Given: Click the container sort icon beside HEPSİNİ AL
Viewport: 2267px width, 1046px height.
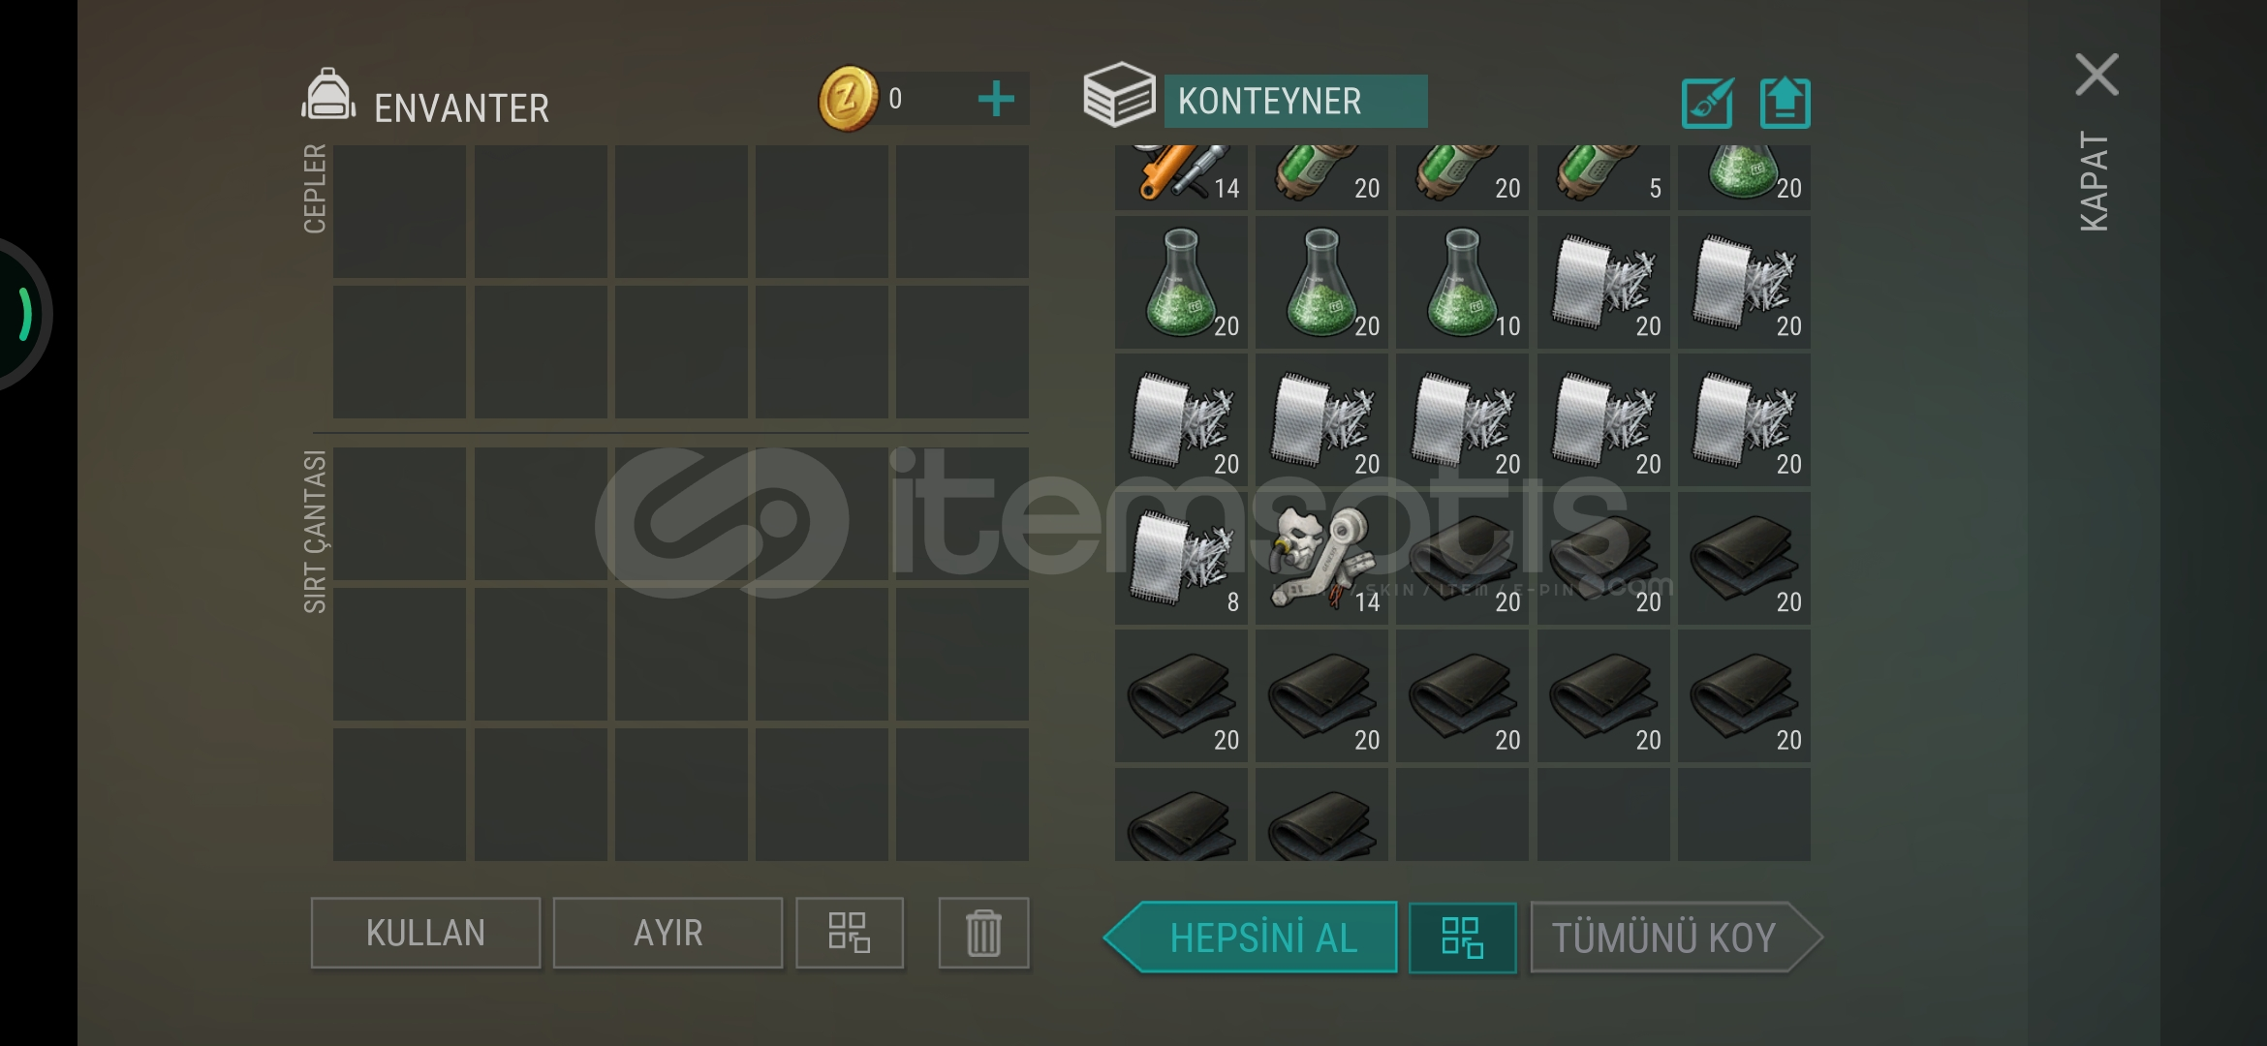Looking at the screenshot, I should click(1462, 938).
